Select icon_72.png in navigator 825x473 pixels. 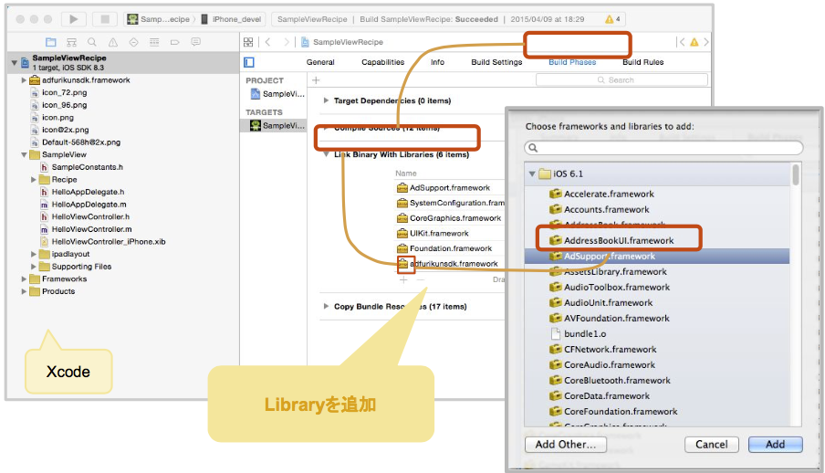point(65,93)
